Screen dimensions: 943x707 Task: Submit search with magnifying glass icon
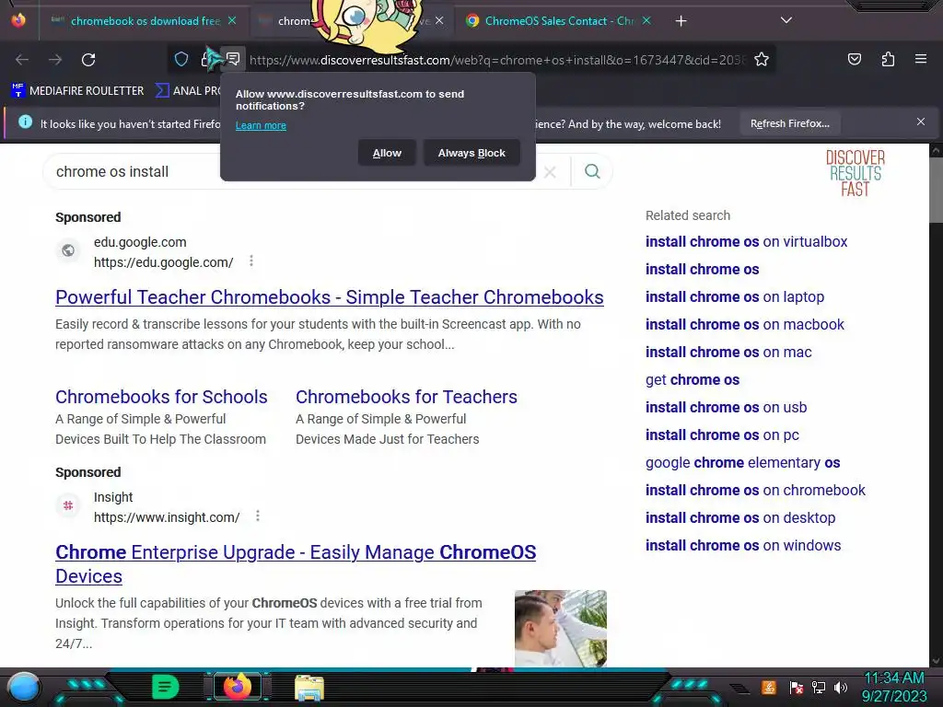pos(592,171)
